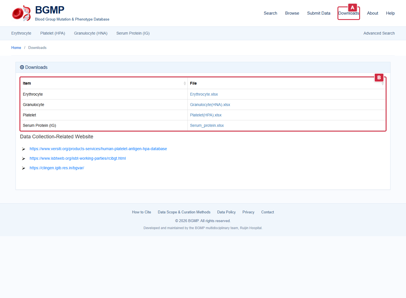
Task: Select the Granulocyte (HNA) category tab
Action: (91, 33)
